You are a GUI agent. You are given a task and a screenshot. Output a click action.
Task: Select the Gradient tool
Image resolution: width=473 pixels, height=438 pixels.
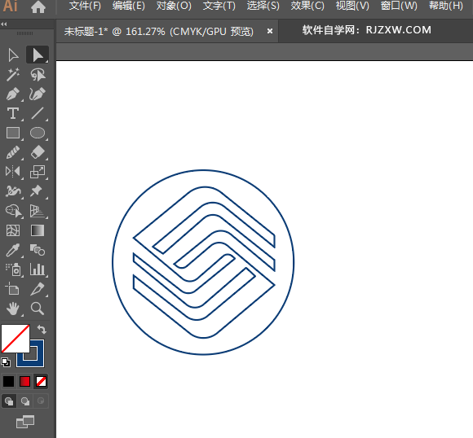38,230
